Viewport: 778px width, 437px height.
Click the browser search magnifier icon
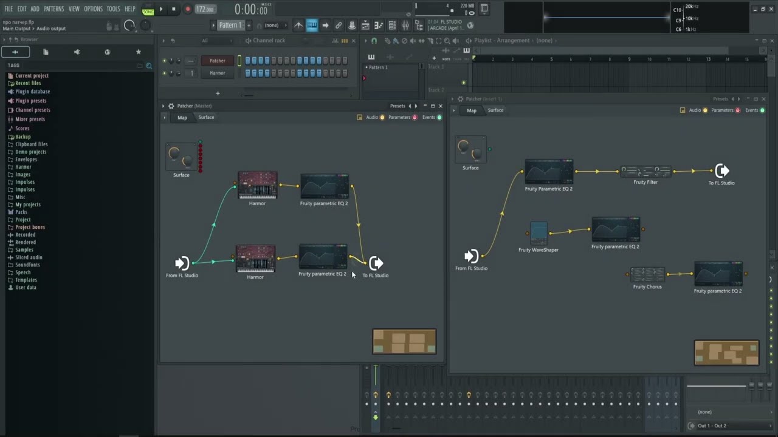(148, 66)
